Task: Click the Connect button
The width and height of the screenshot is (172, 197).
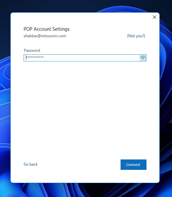Action: [134, 165]
